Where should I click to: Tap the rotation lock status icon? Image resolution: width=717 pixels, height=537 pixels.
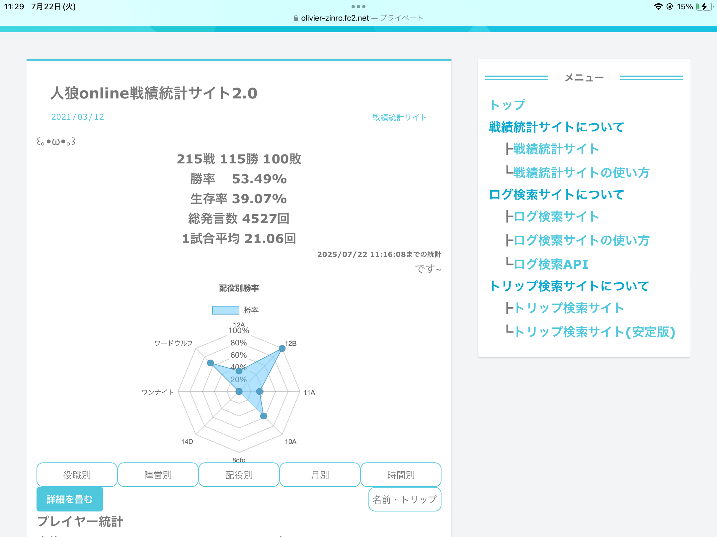click(x=670, y=7)
